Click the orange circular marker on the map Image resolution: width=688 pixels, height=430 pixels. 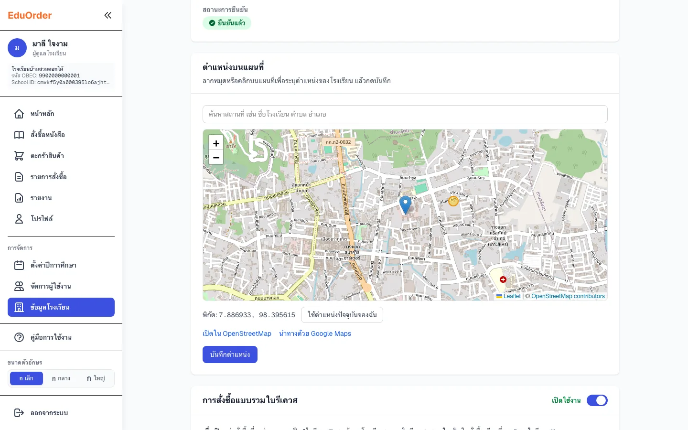coord(453,201)
